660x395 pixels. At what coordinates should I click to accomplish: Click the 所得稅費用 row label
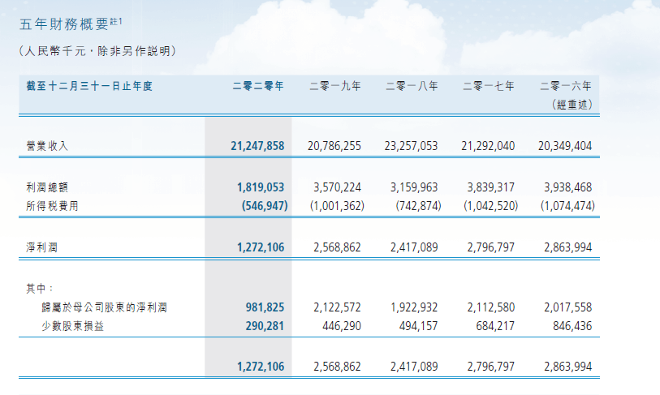(x=53, y=206)
